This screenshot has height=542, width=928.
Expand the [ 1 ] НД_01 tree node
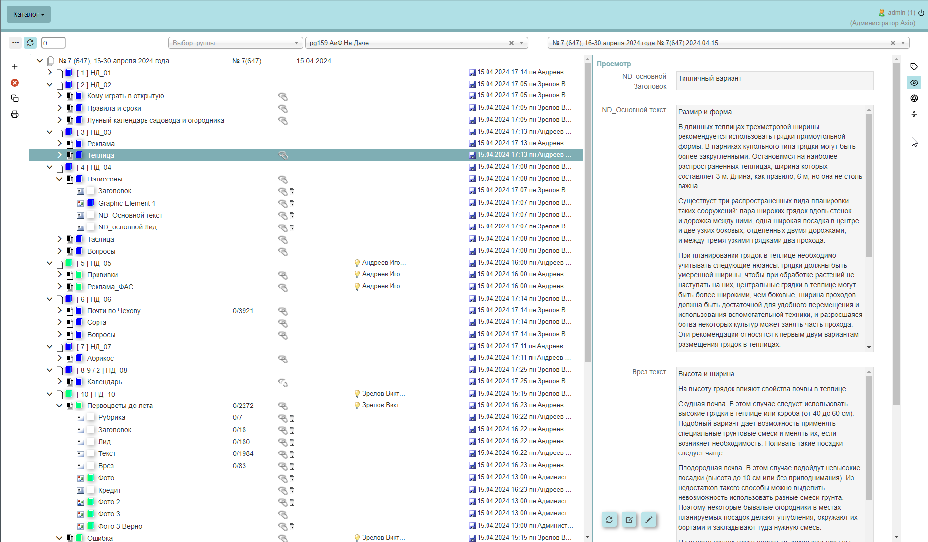coord(49,73)
